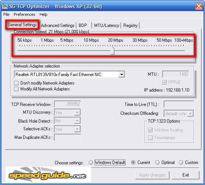Open the Preferences menu
The height and width of the screenshot is (185, 205).
pyautogui.click(x=24, y=14)
